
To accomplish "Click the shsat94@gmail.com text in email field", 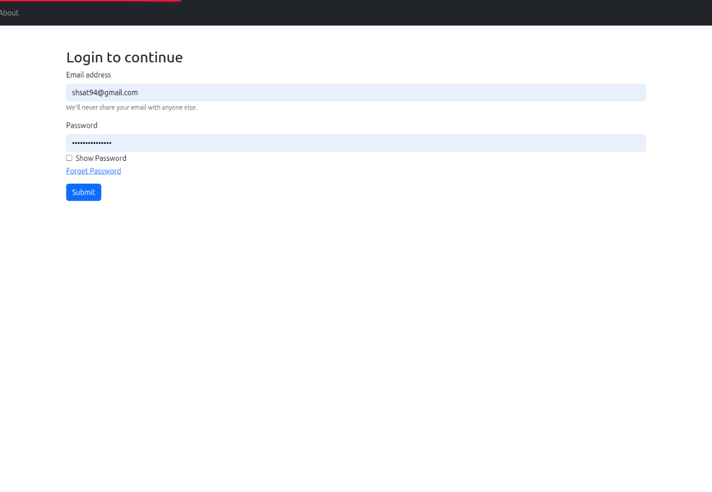I will click(105, 93).
